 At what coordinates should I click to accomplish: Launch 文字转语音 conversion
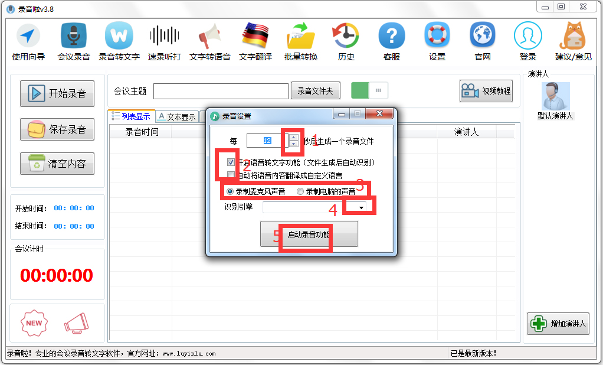tap(209, 35)
